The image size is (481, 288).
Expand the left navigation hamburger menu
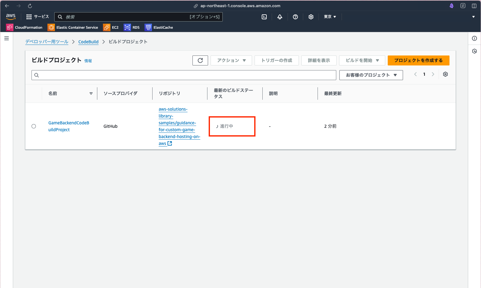point(7,38)
